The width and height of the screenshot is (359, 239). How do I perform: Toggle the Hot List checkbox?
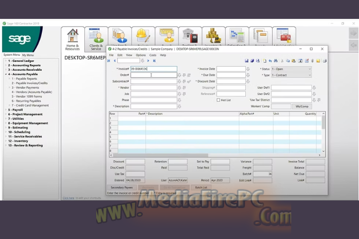point(218,100)
